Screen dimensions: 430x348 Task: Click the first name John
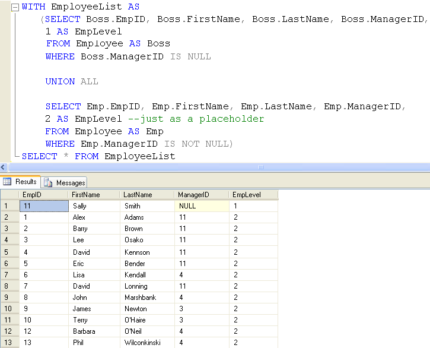(80, 297)
